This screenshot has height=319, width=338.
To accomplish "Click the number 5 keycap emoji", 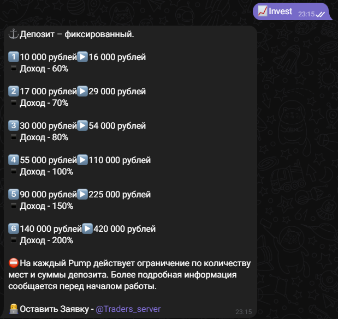I will tap(14, 195).
